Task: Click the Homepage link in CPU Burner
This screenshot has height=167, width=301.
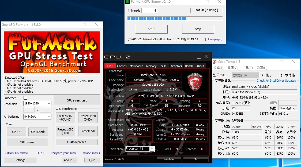Action: (x=214, y=39)
